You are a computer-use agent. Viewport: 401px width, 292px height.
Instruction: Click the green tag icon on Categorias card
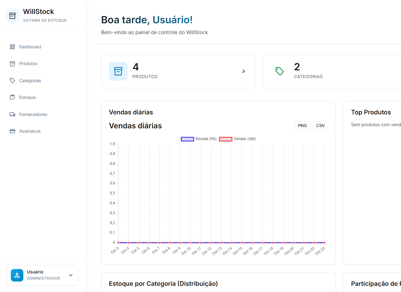click(279, 71)
